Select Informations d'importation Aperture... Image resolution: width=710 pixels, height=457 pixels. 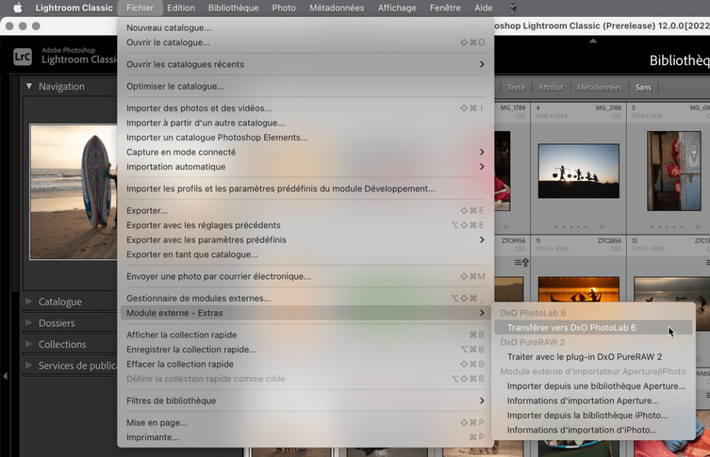pos(594,401)
